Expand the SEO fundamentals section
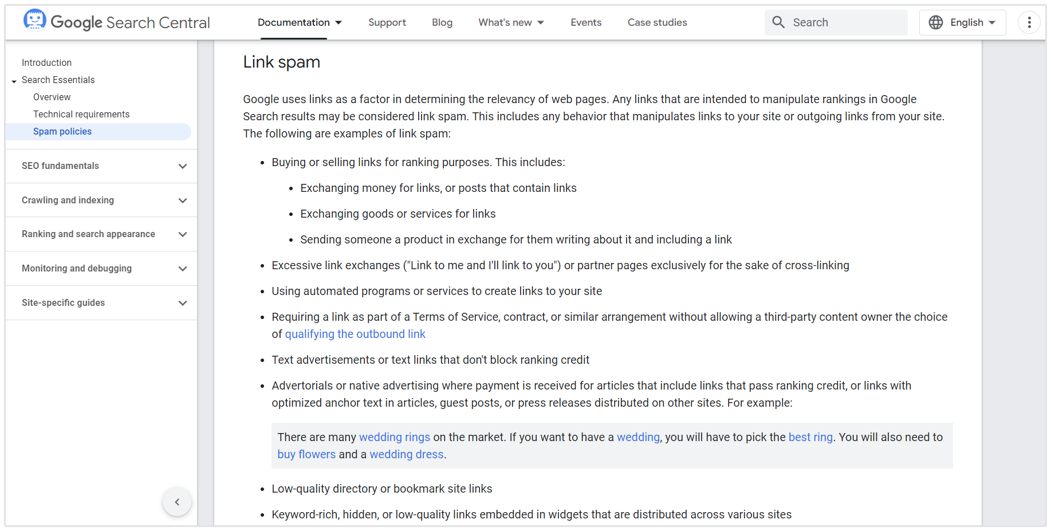 183,166
